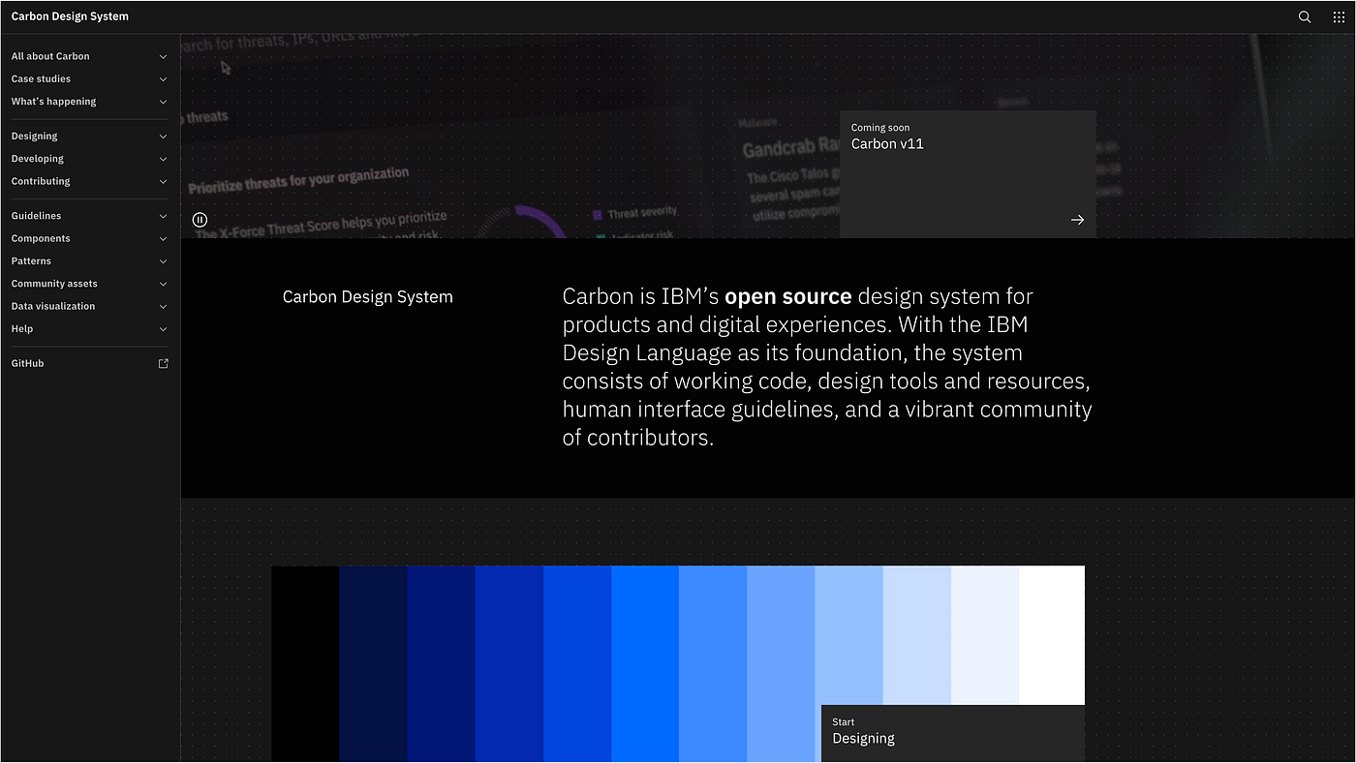This screenshot has width=1356, height=763.
Task: Select Developing in the sidebar
Action: [37, 159]
